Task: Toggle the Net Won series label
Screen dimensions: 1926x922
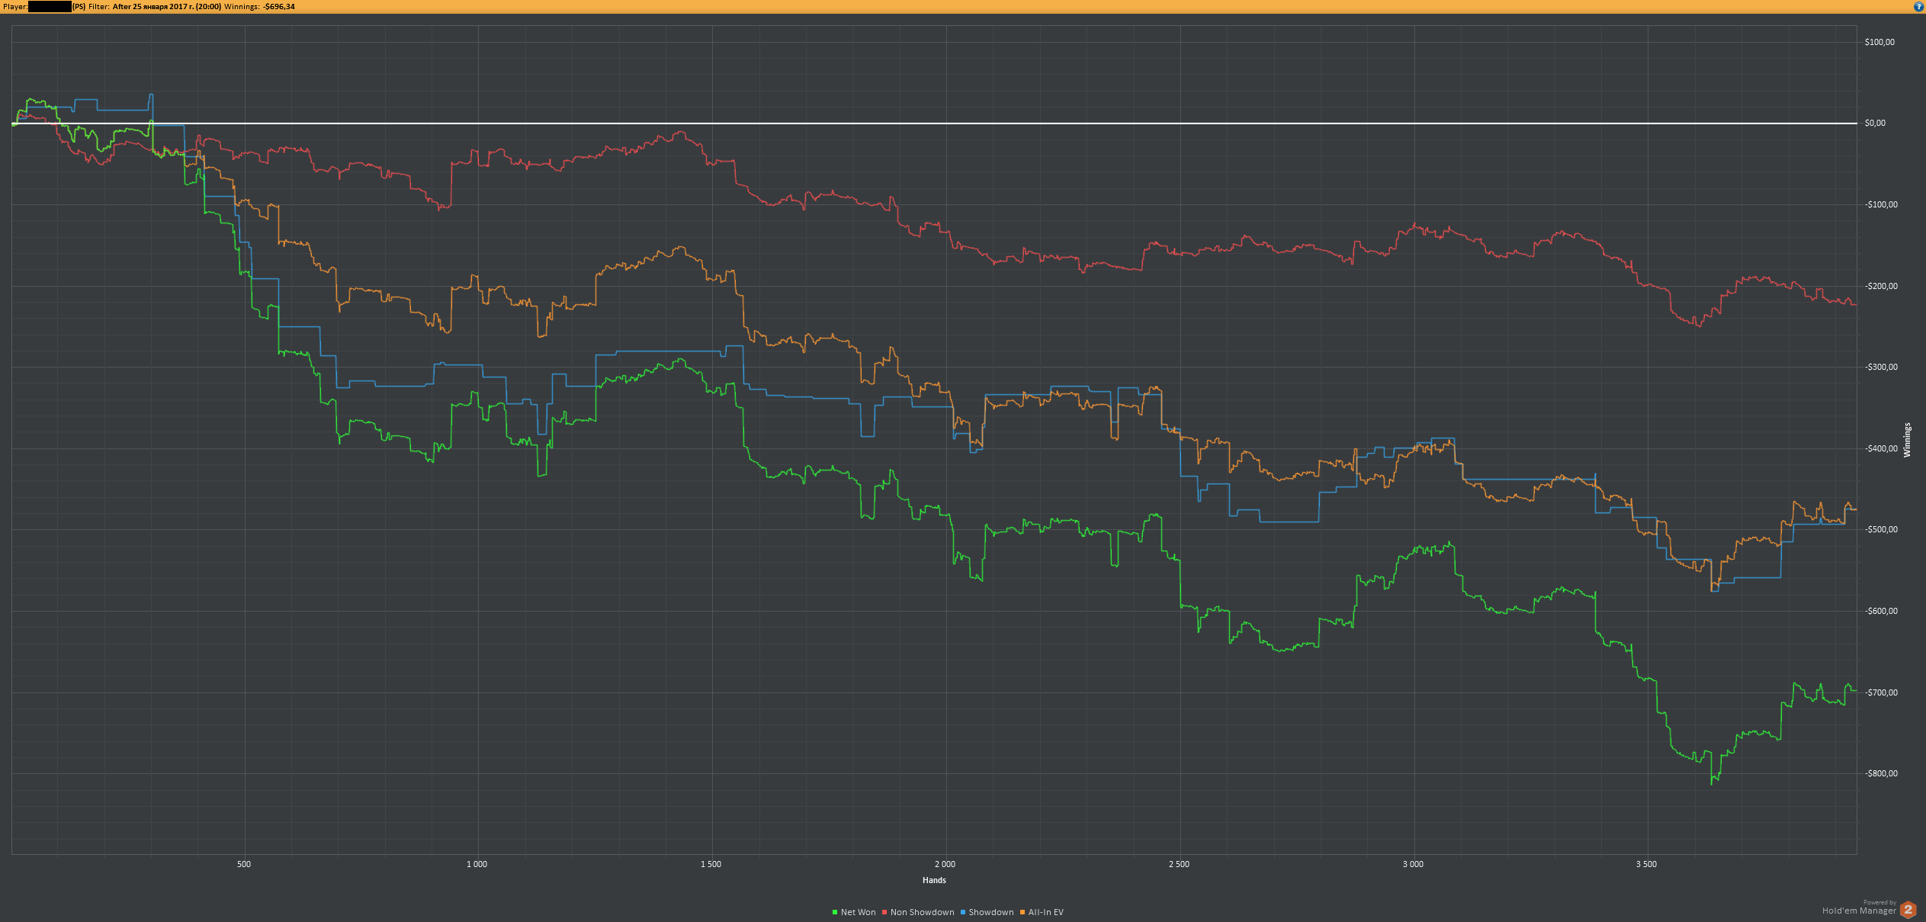Action: (858, 912)
